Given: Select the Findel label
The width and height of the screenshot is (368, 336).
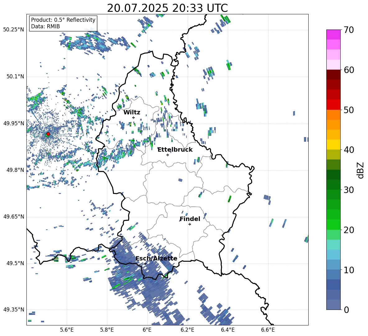Looking at the screenshot, I should [x=190, y=219].
